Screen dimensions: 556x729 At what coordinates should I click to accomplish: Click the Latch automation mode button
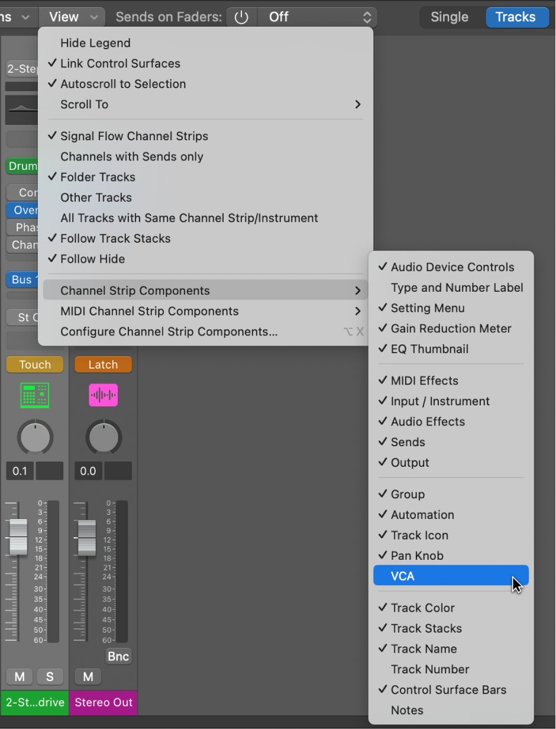click(x=103, y=364)
